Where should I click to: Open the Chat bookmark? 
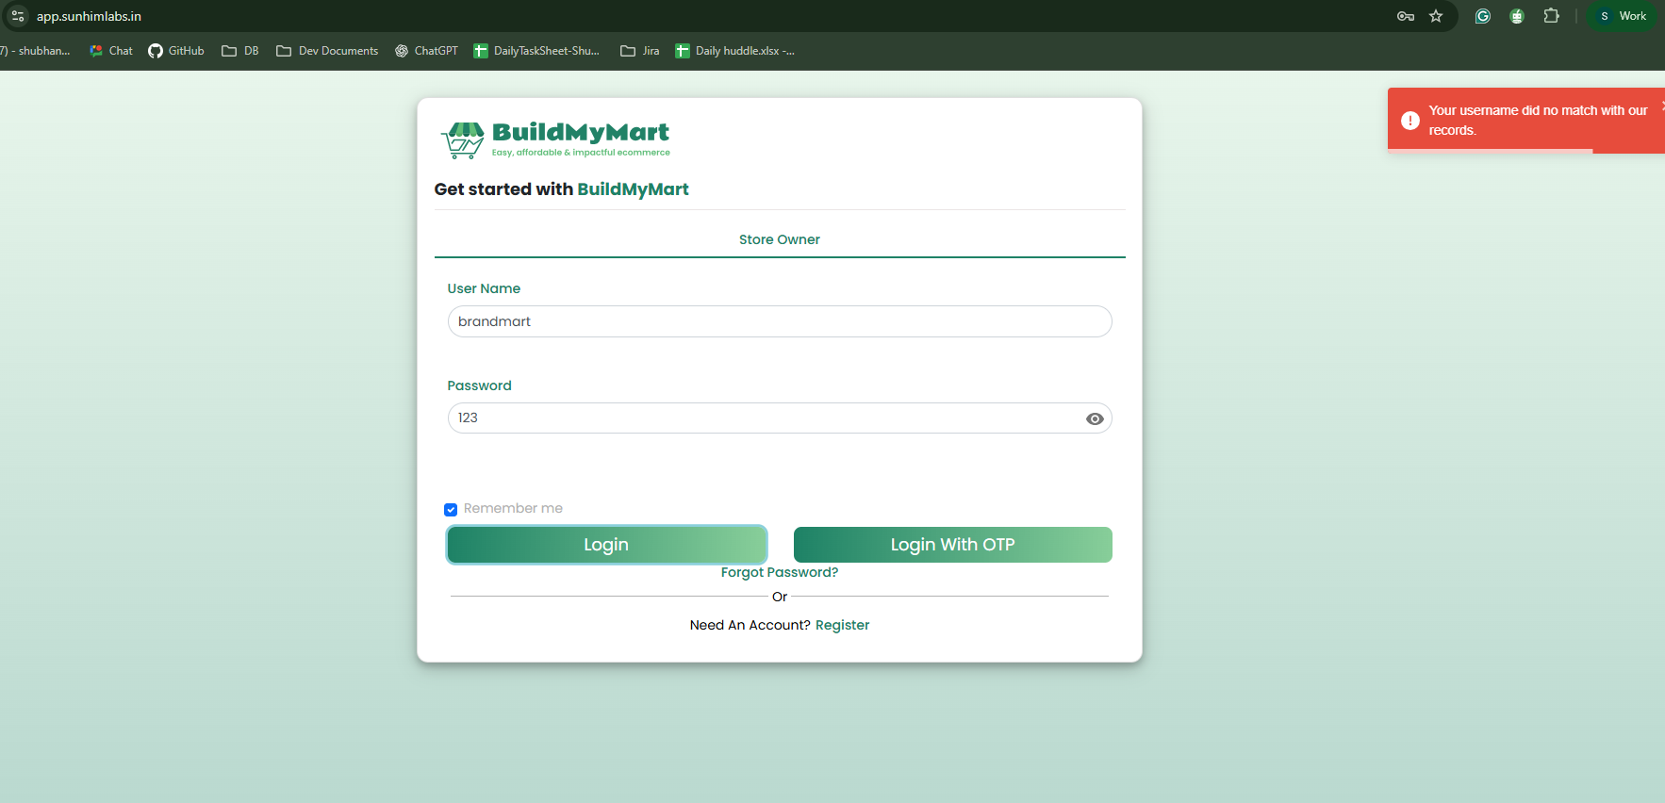(111, 51)
